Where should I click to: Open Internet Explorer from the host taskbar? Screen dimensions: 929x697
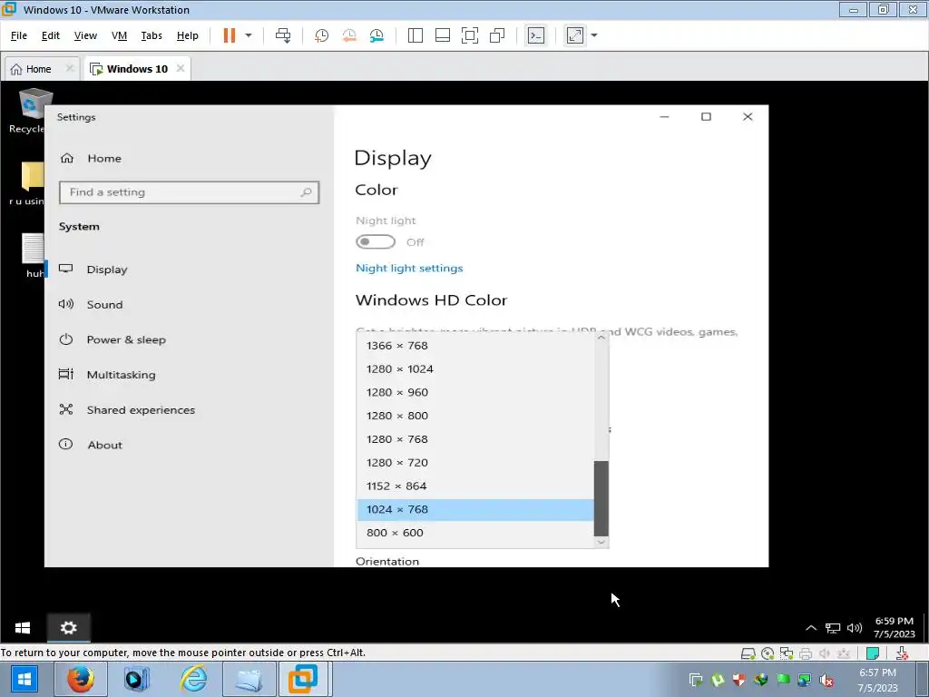[194, 679]
